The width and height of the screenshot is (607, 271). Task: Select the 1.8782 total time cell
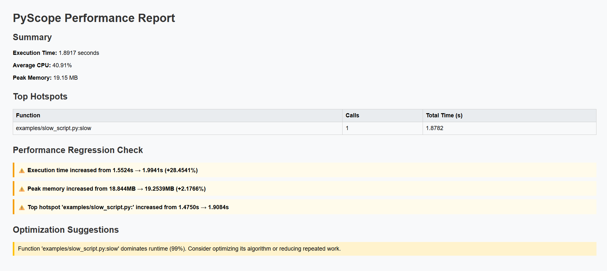click(x=509, y=128)
